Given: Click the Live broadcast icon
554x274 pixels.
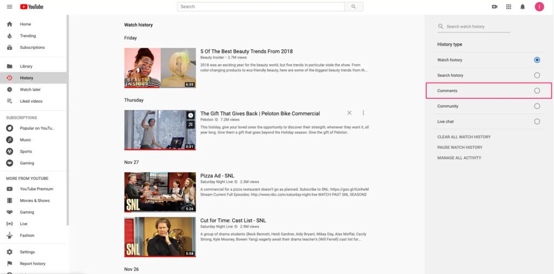Looking at the screenshot, I should [10, 224].
